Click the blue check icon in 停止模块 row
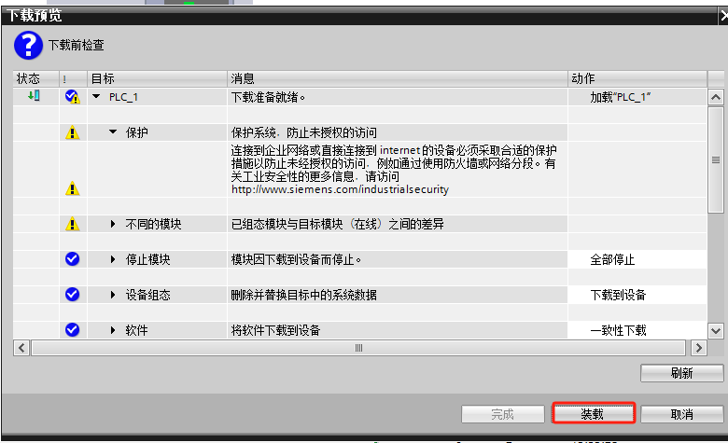Image resolution: width=728 pixels, height=443 pixels. pos(73,259)
